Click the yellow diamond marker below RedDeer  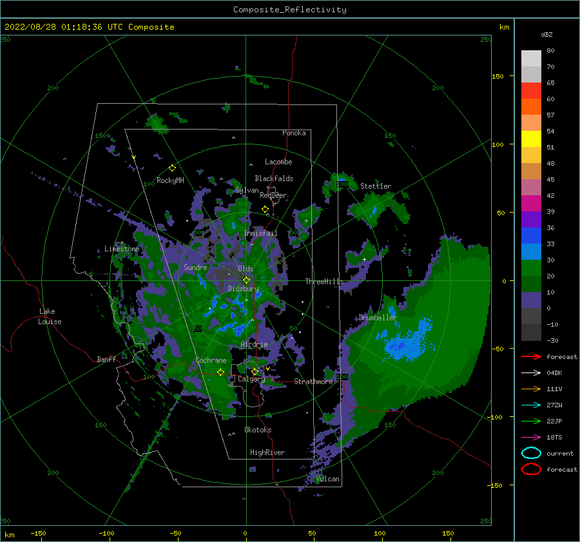(265, 209)
